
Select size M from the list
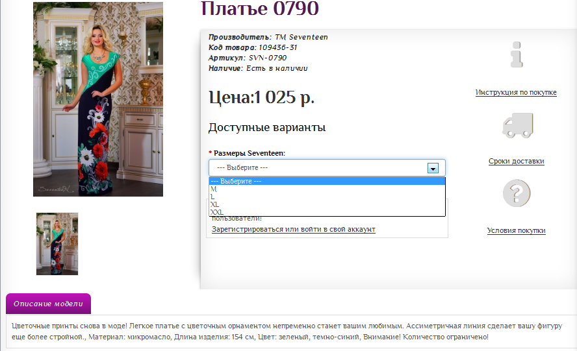(x=327, y=189)
